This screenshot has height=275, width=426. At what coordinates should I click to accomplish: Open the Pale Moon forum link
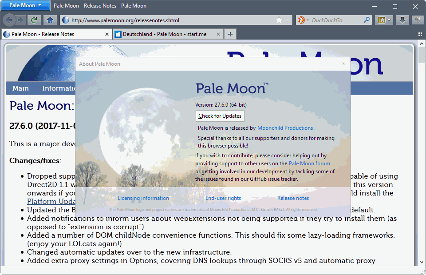point(309,163)
